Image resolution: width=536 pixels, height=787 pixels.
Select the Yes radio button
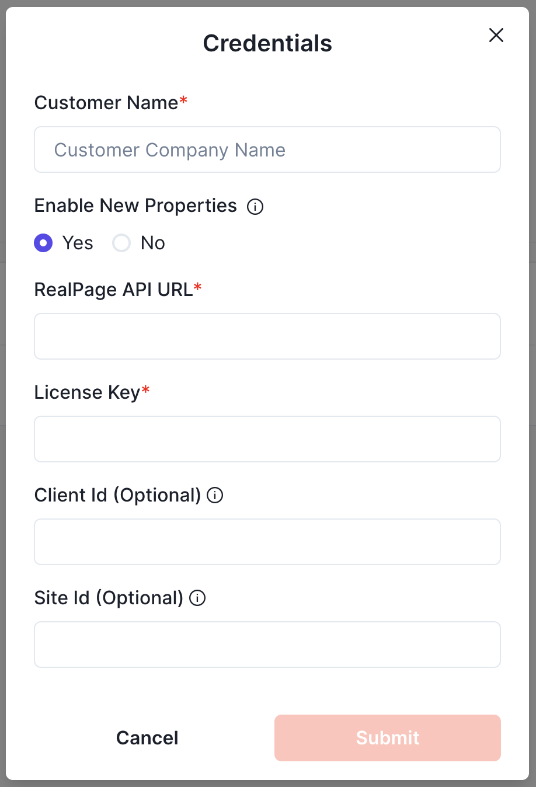pyautogui.click(x=43, y=243)
